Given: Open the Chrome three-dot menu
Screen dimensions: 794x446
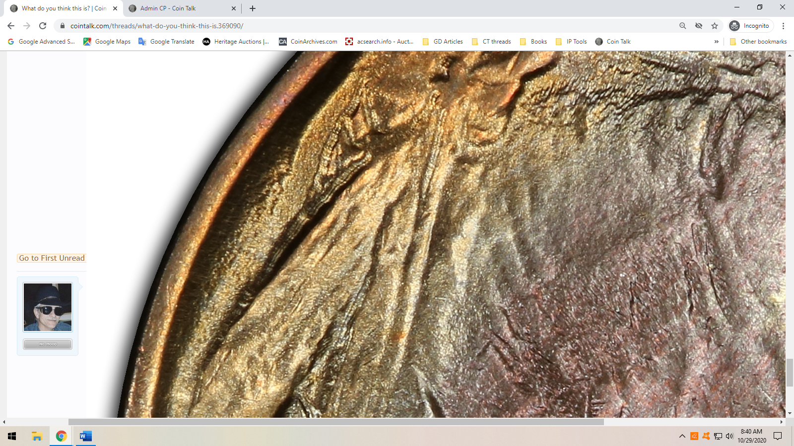Looking at the screenshot, I should pyautogui.click(x=784, y=26).
